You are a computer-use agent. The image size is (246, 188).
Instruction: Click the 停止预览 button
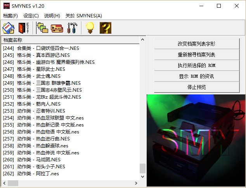pyautogui.click(x=197, y=87)
